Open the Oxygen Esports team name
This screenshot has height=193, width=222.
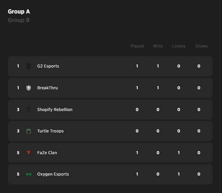pos(53,174)
